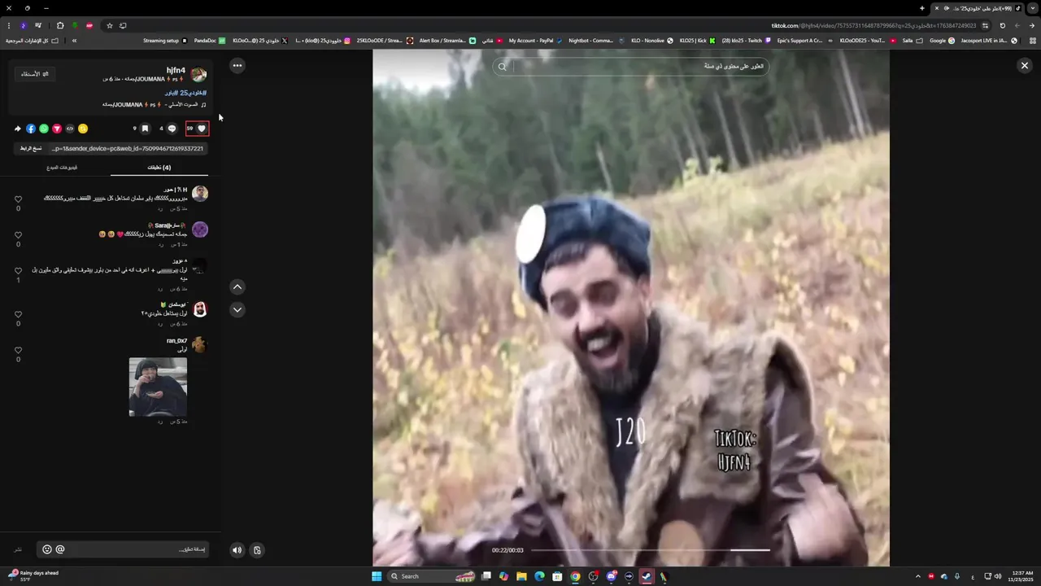This screenshot has width=1041, height=586.
Task: Open the ran_0x7 commenter avatar
Action: [x=200, y=345]
